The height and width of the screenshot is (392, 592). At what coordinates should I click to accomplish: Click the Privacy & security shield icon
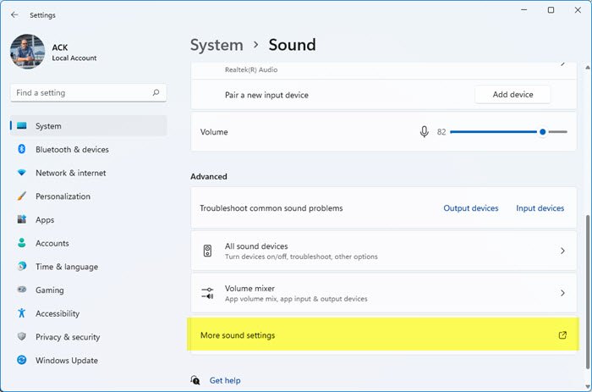click(x=21, y=337)
